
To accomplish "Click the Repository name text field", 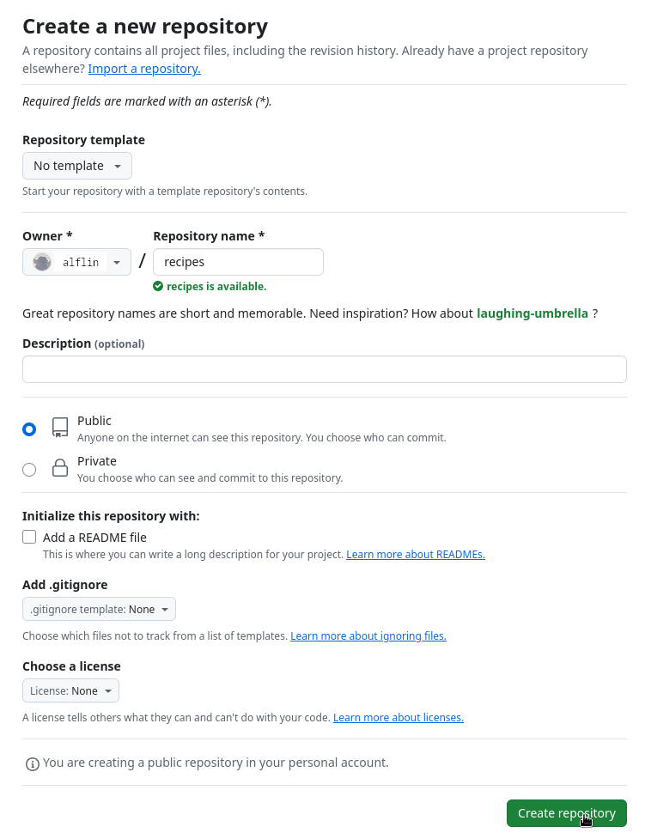I will (238, 261).
